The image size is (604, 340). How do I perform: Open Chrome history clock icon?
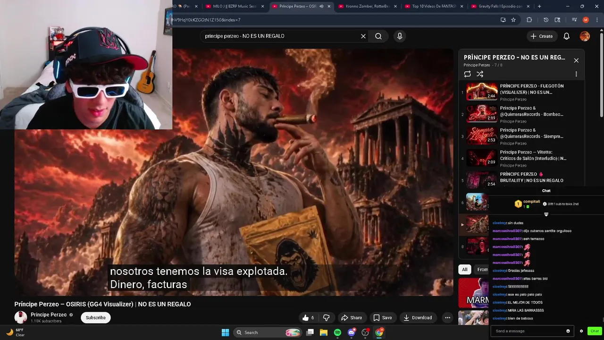[546, 20]
